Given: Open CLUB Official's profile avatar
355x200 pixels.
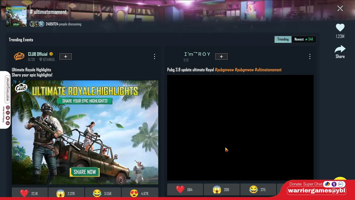Looking at the screenshot, I should coord(19,56).
